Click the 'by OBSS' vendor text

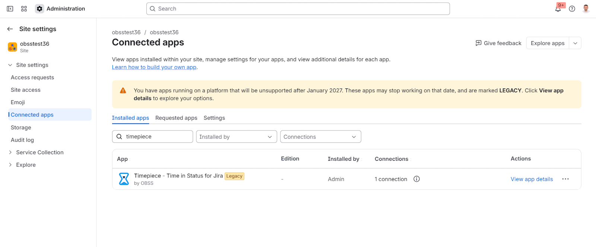pyautogui.click(x=144, y=183)
